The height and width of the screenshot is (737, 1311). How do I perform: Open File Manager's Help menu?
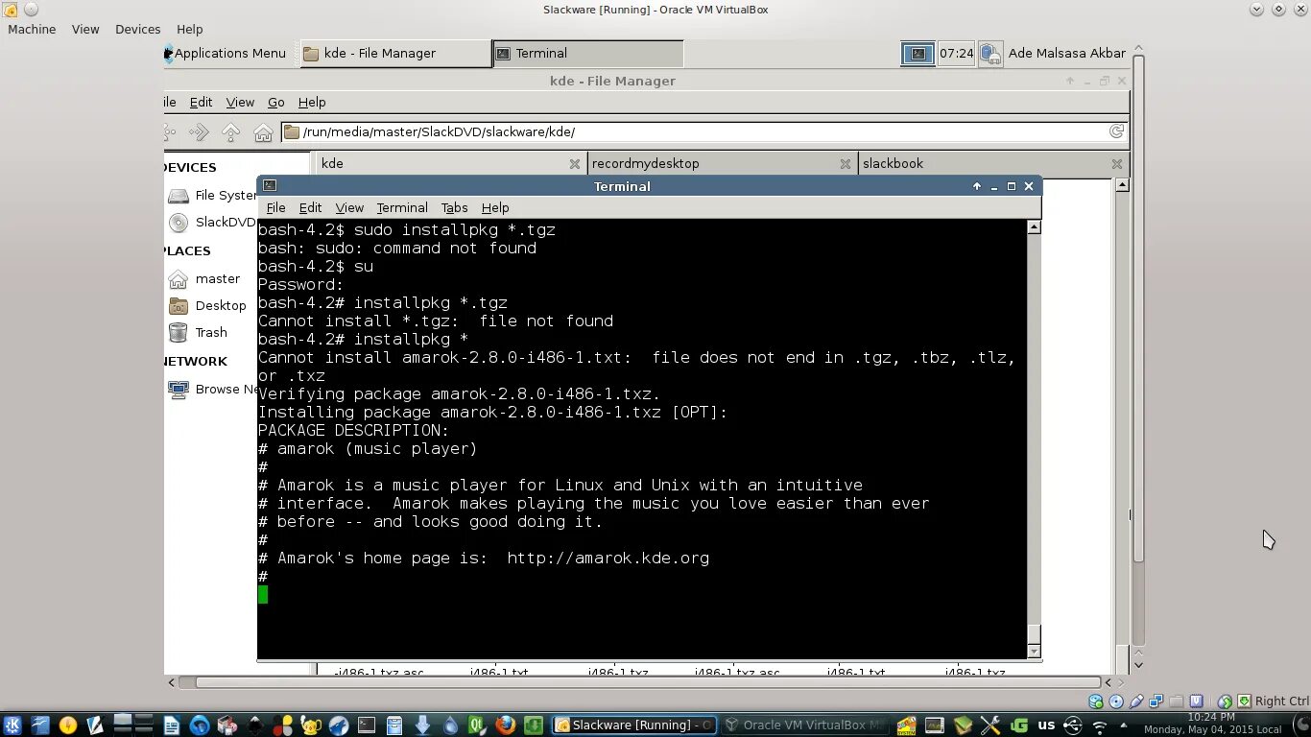click(x=312, y=102)
